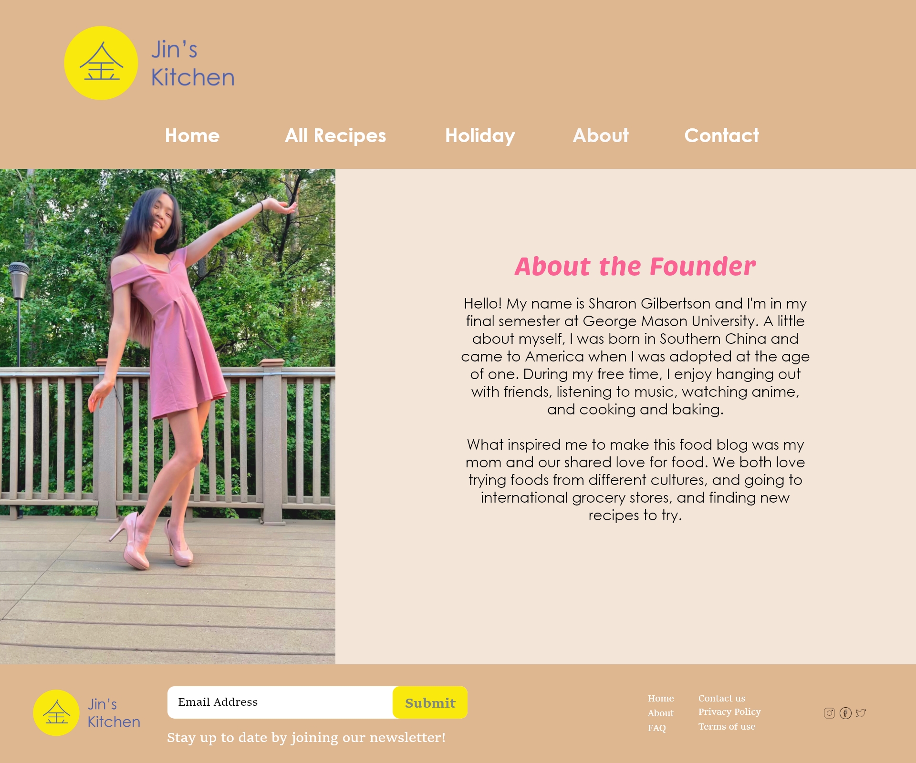Click the Jin's Kitchen header title text
This screenshot has width=916, height=763.
[193, 63]
